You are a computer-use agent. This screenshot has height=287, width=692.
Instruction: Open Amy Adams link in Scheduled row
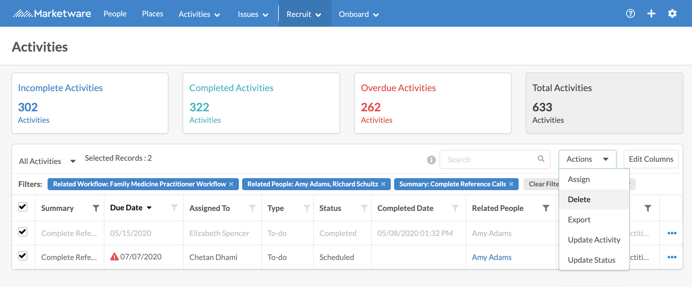492,257
